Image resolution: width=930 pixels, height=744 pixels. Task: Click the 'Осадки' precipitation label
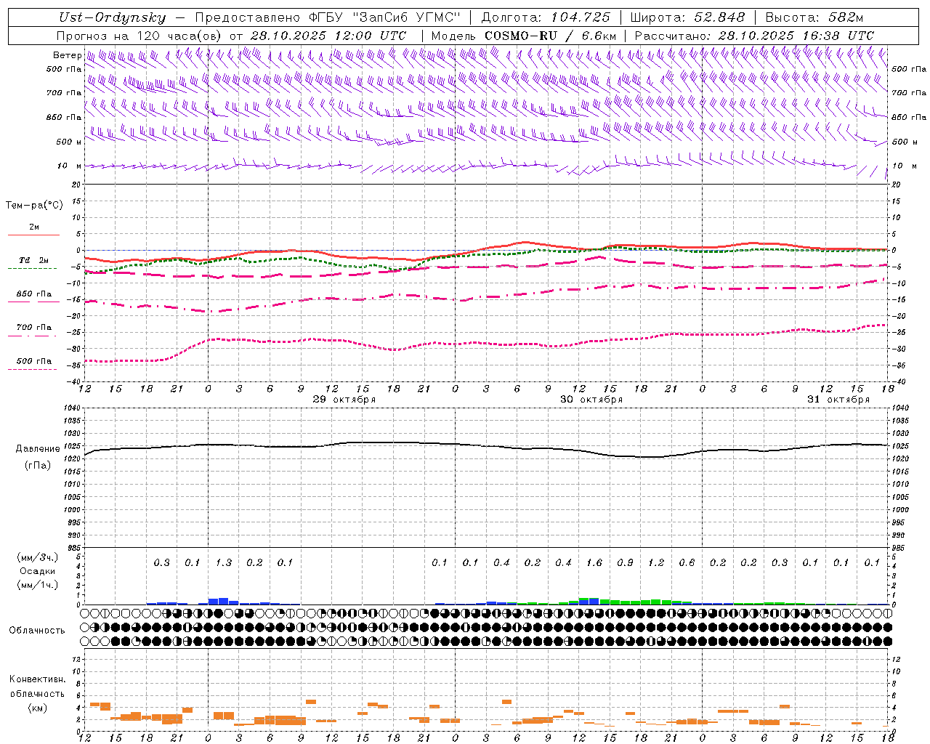pos(38,571)
